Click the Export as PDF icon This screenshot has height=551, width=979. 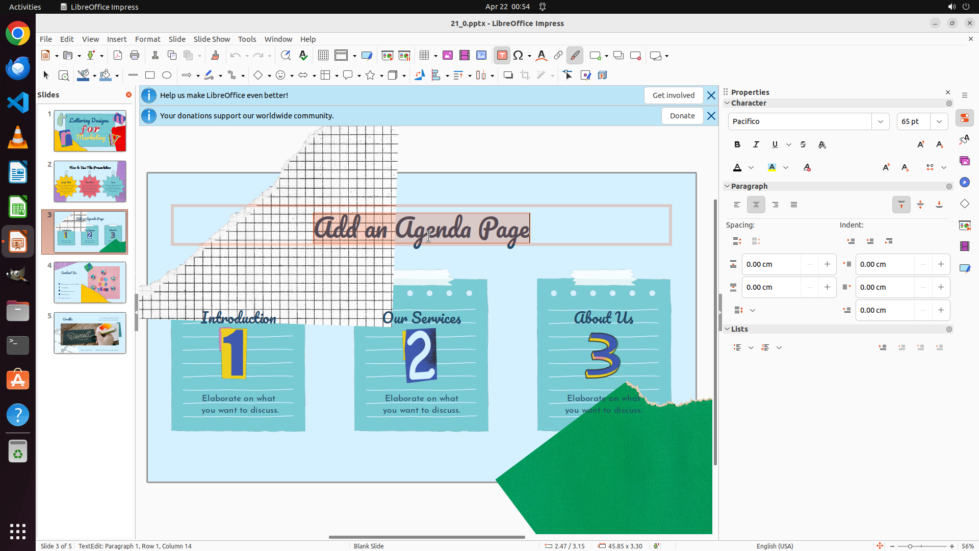tap(118, 56)
